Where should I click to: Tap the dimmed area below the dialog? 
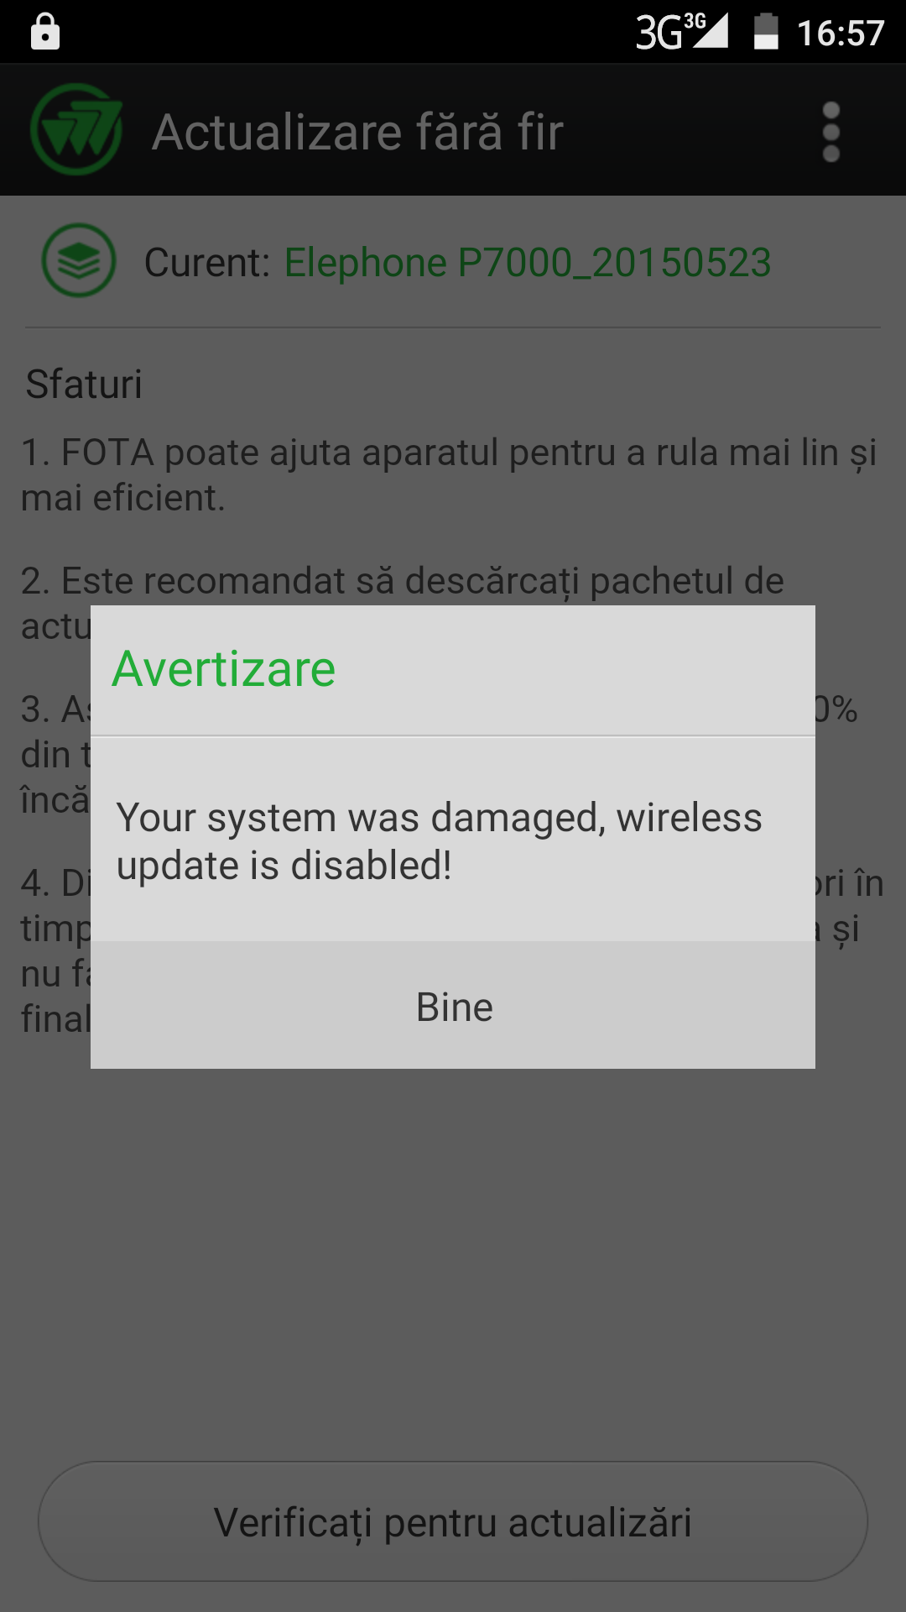click(453, 1259)
